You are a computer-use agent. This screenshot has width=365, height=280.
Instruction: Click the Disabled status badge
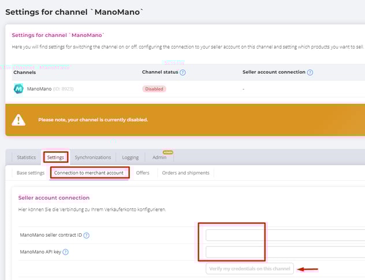point(154,89)
